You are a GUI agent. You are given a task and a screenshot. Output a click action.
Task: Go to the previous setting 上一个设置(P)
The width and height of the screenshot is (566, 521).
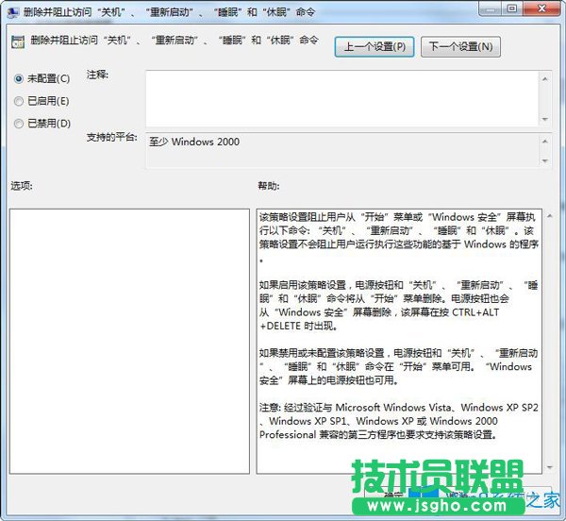[375, 46]
